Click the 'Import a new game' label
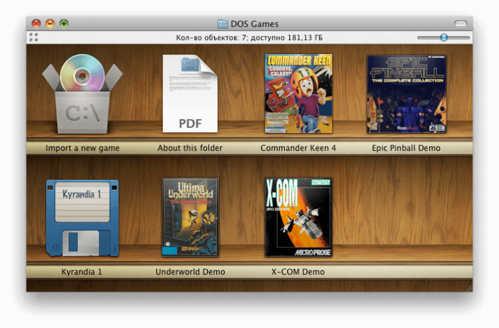This screenshot has width=499, height=328. pos(83,148)
